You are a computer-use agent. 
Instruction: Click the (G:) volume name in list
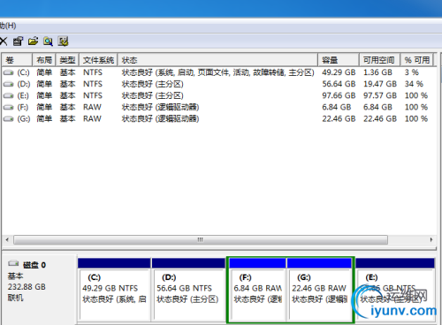click(x=24, y=119)
